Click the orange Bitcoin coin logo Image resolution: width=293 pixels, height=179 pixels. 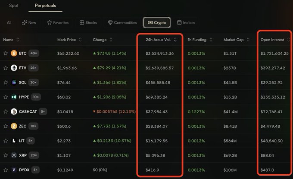(x=14, y=53)
